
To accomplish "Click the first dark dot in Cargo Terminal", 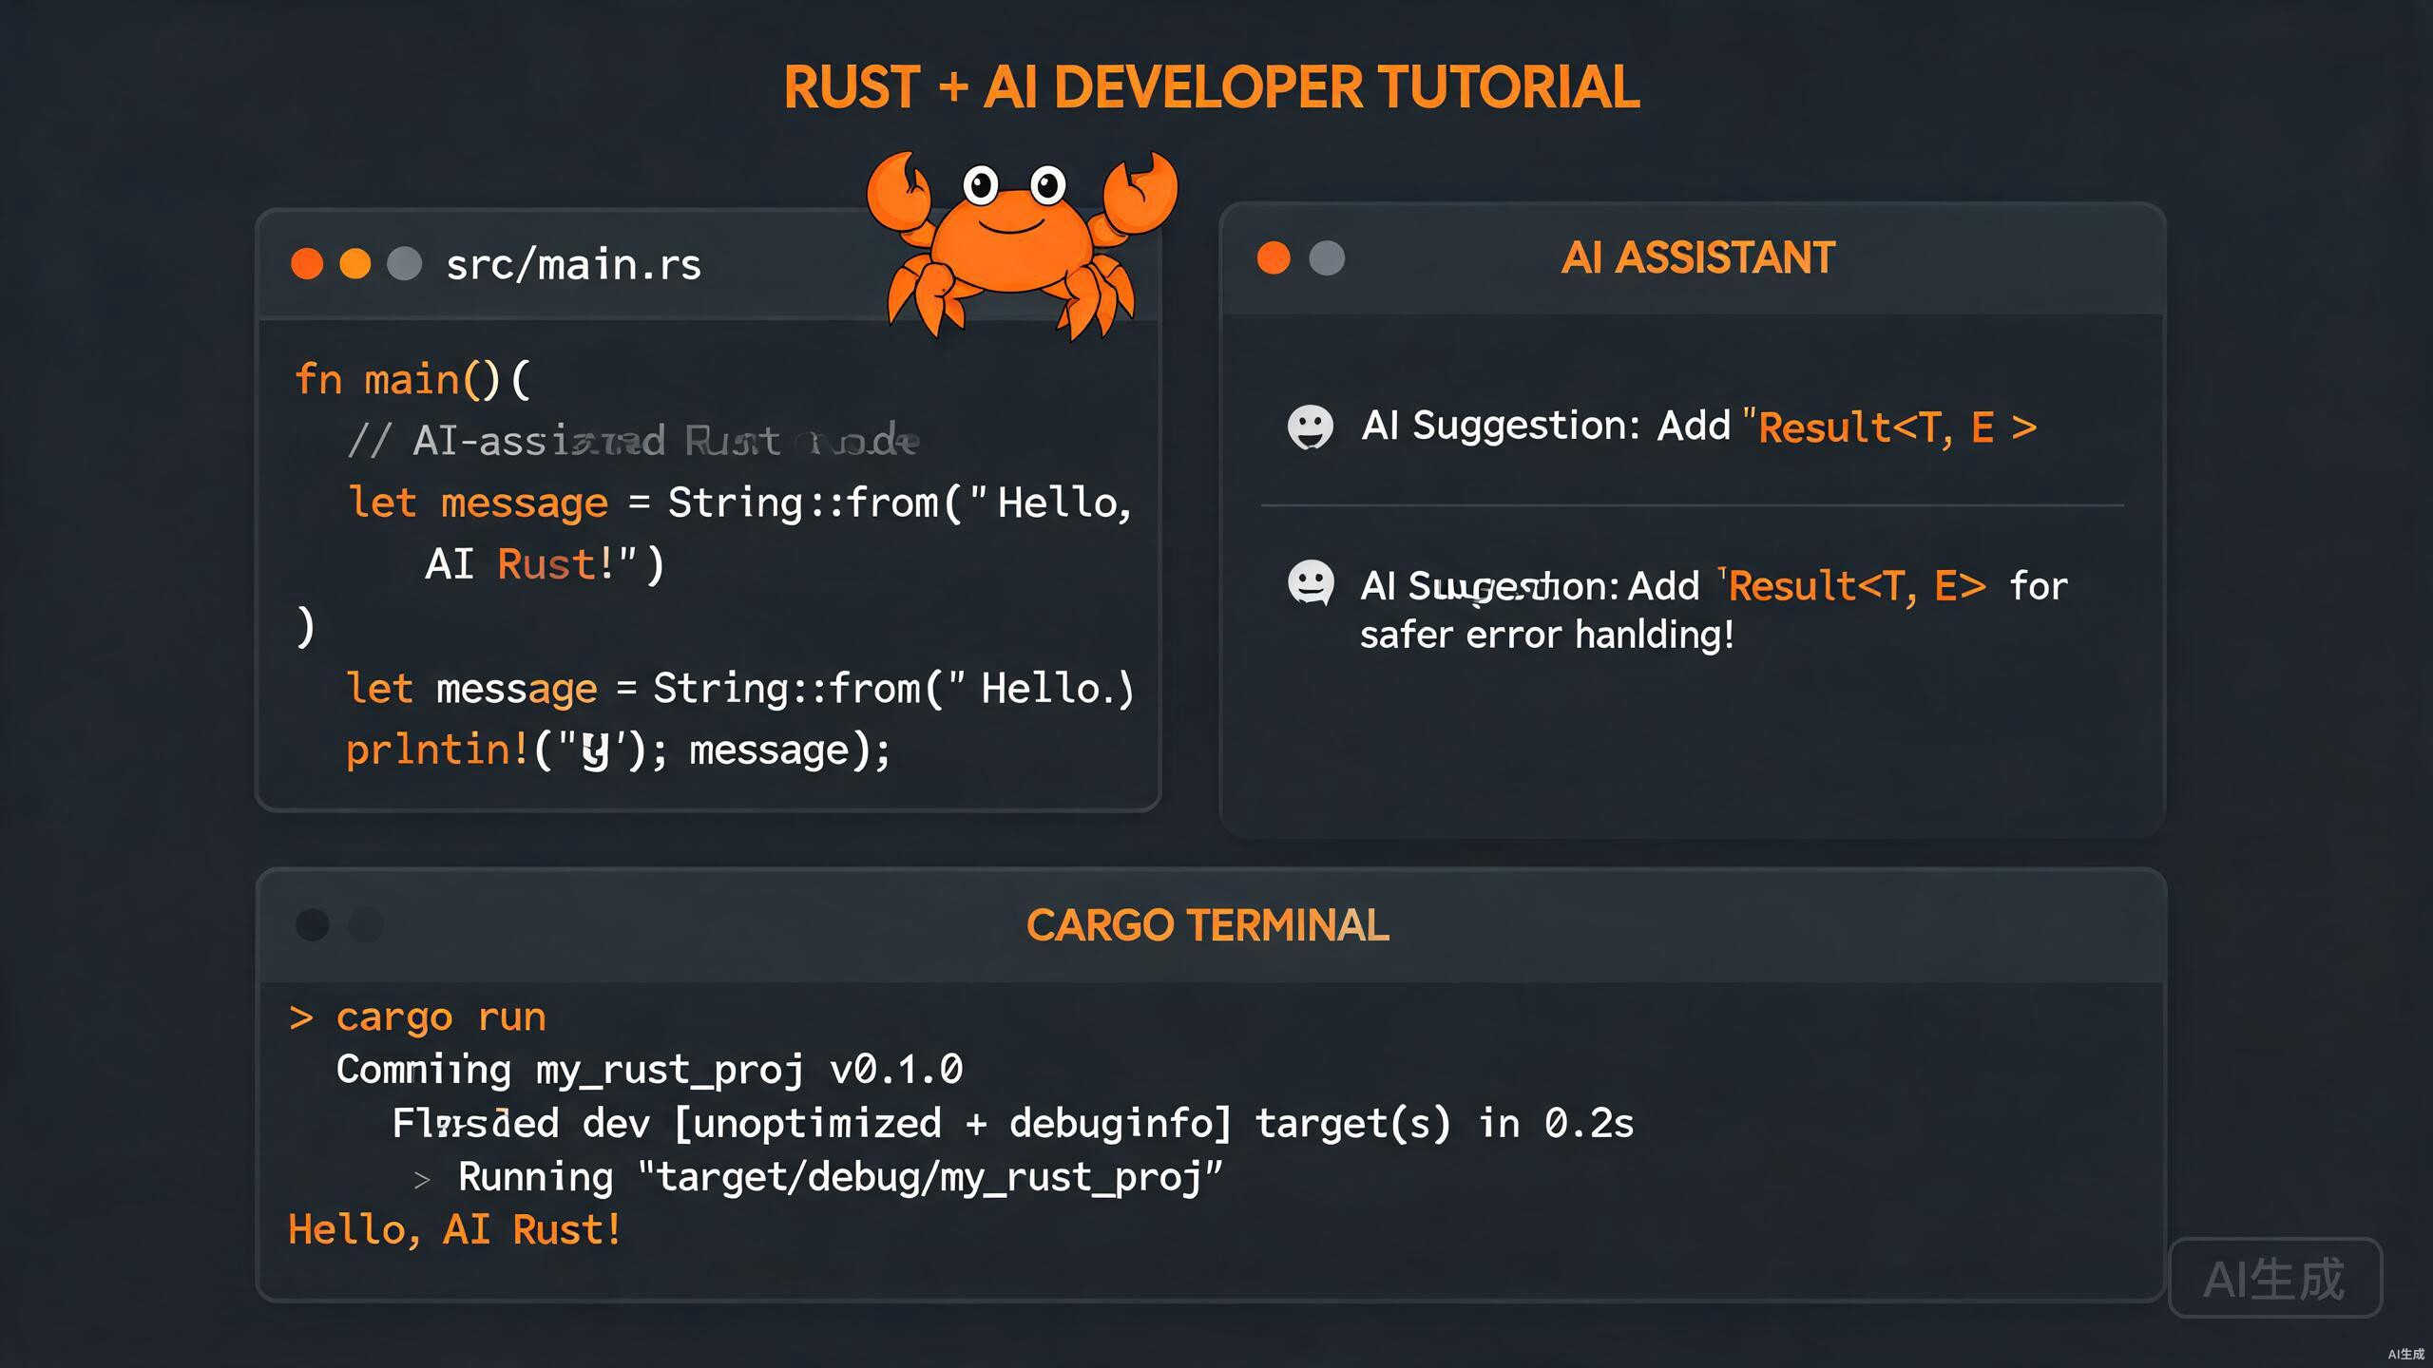I will tap(313, 924).
